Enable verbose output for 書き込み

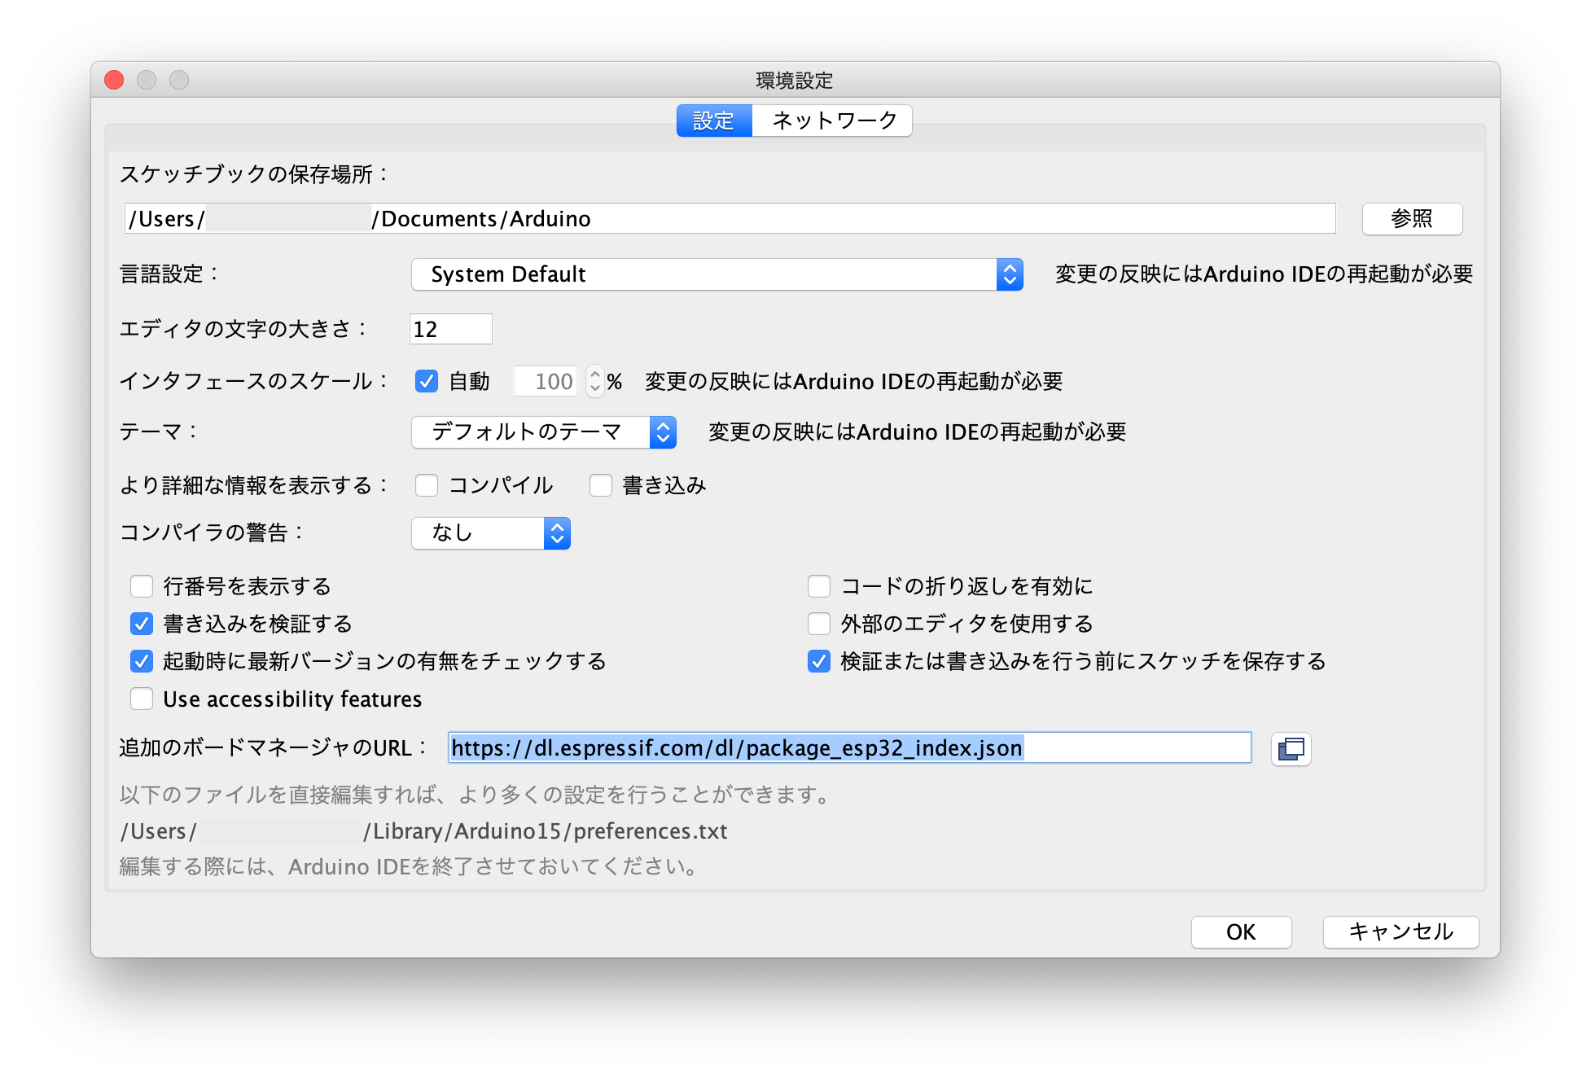click(x=601, y=485)
